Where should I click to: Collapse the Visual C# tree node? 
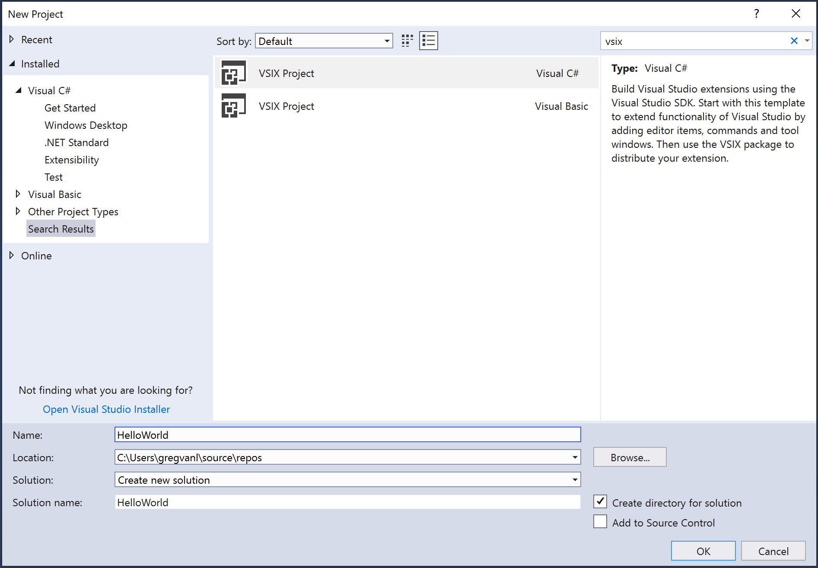click(18, 90)
